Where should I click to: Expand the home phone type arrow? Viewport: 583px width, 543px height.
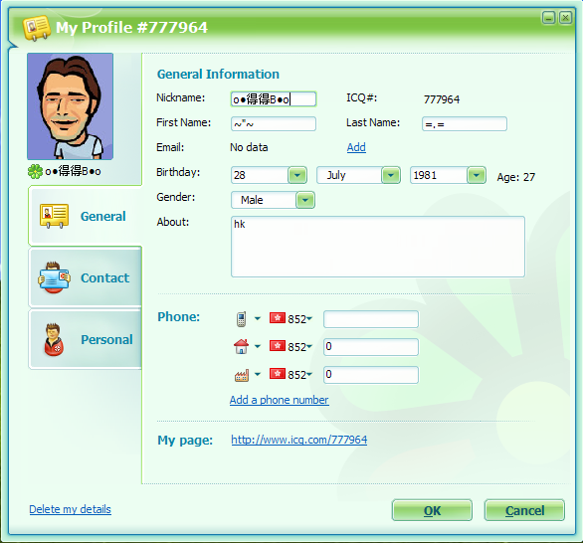258,346
